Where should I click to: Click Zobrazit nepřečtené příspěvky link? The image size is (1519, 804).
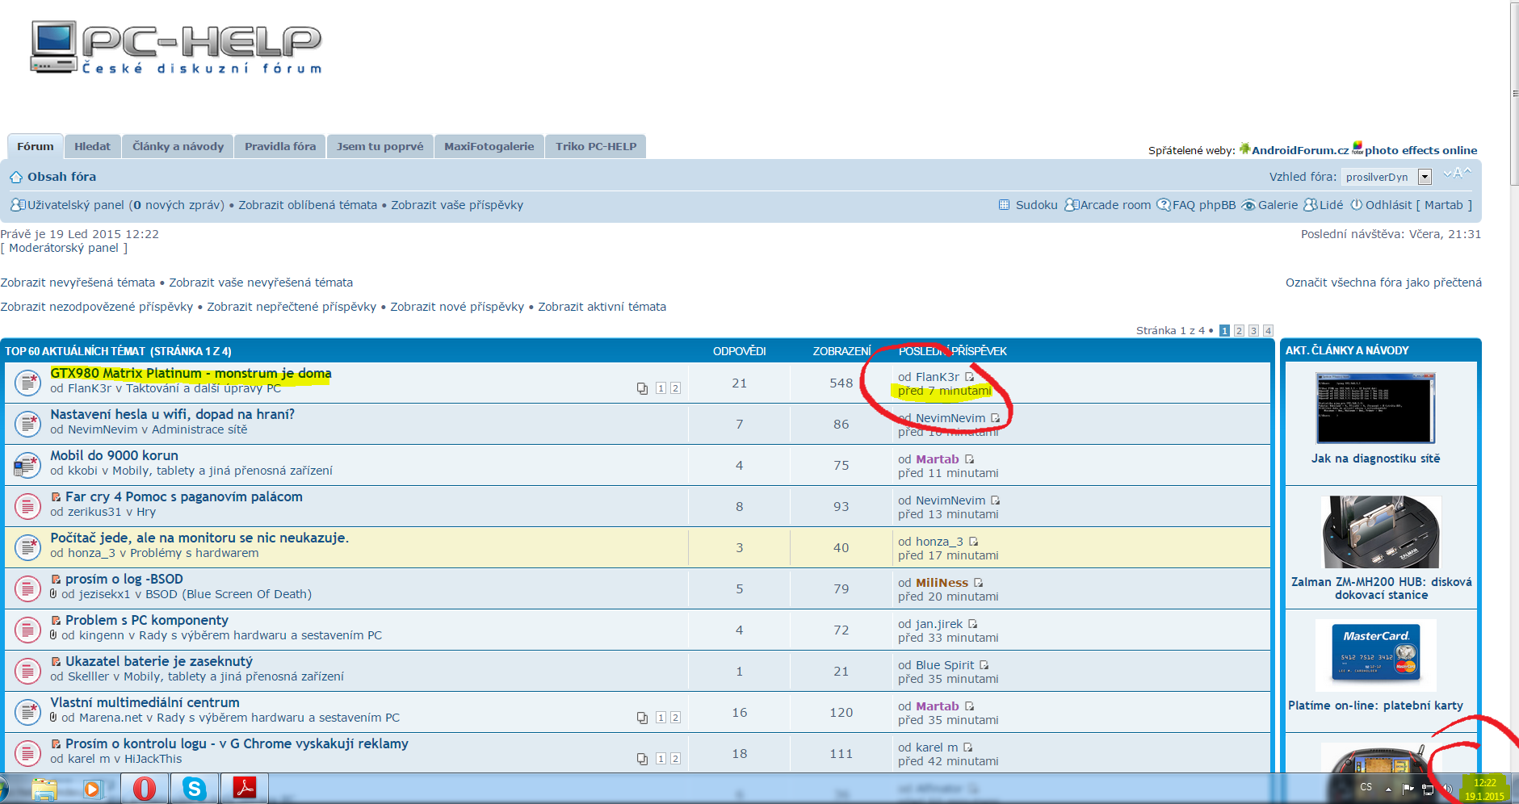292,307
